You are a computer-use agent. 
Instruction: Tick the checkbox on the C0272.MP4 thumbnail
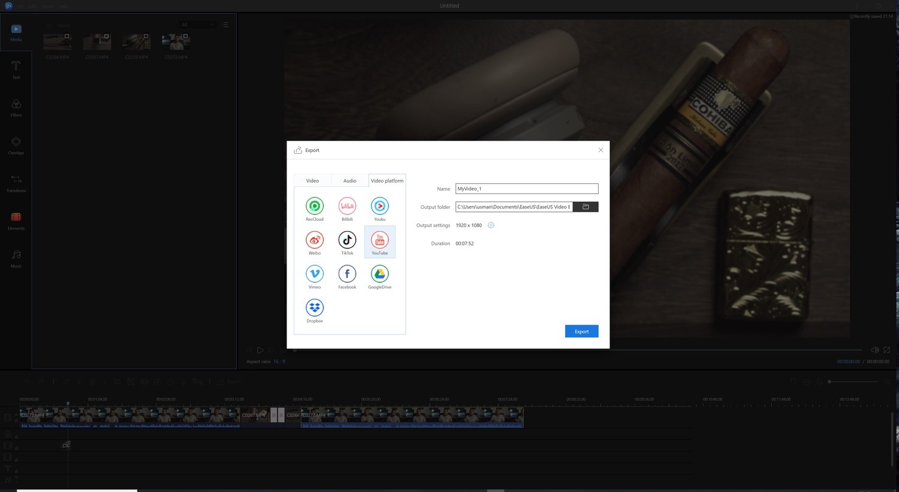tap(186, 37)
